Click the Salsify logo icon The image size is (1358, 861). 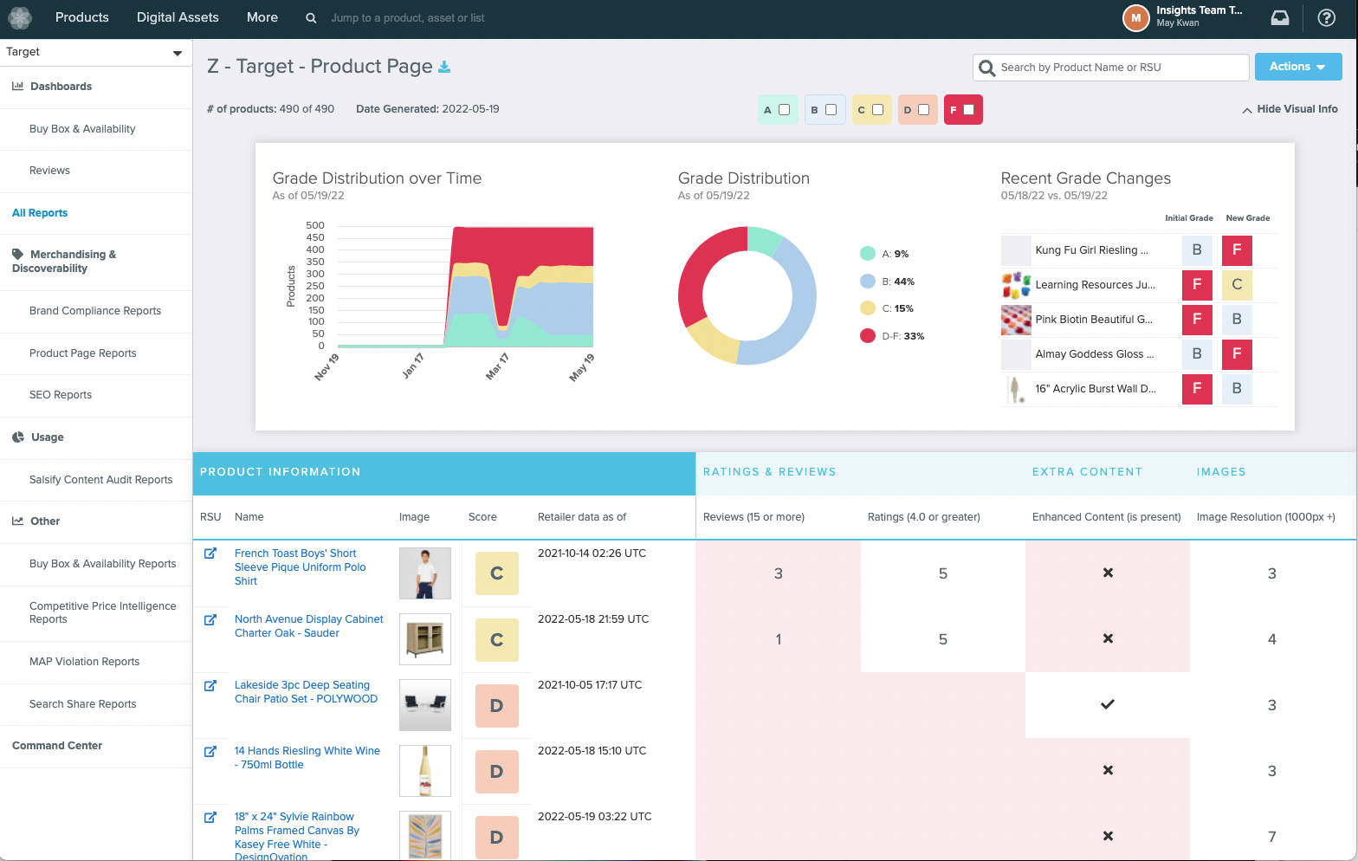pyautogui.click(x=20, y=17)
